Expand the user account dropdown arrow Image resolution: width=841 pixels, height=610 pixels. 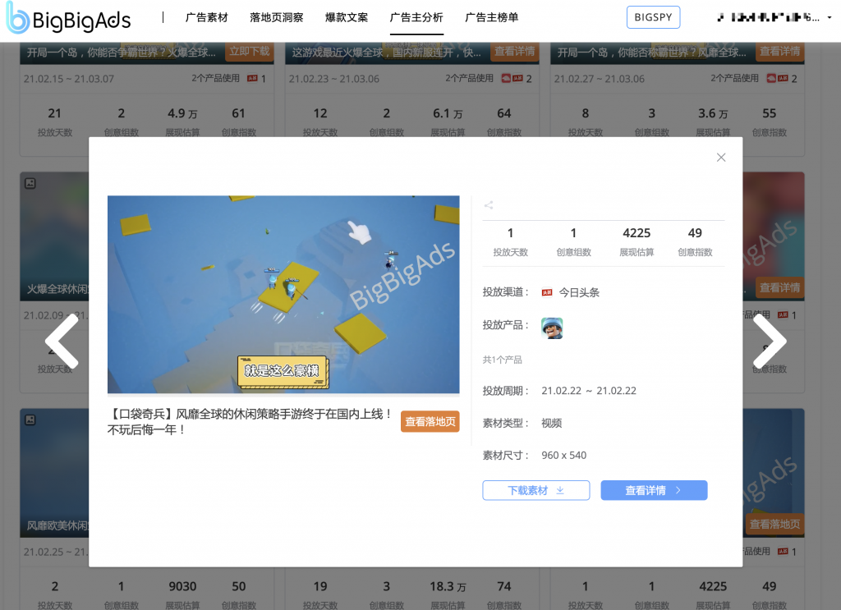(x=830, y=17)
